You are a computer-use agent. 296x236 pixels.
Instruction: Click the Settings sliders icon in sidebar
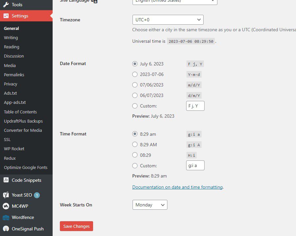pos(6,16)
